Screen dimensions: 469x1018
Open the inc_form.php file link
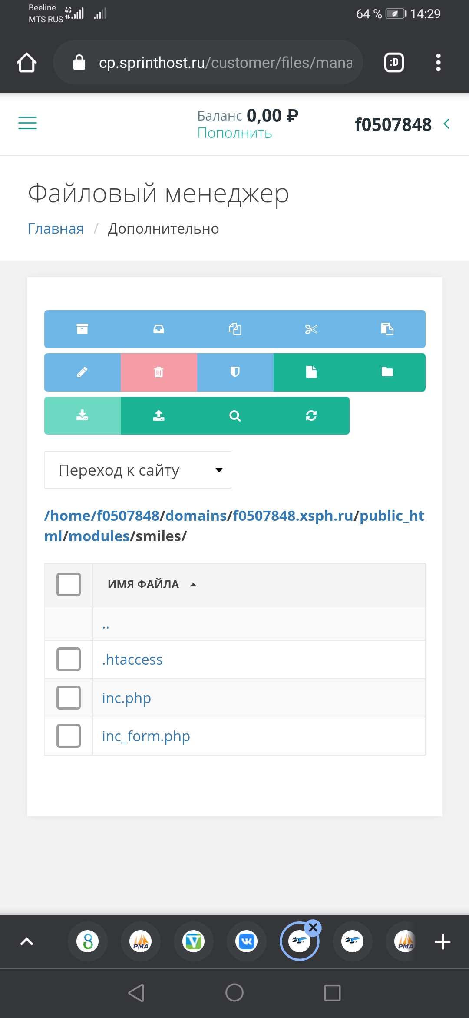click(x=146, y=736)
